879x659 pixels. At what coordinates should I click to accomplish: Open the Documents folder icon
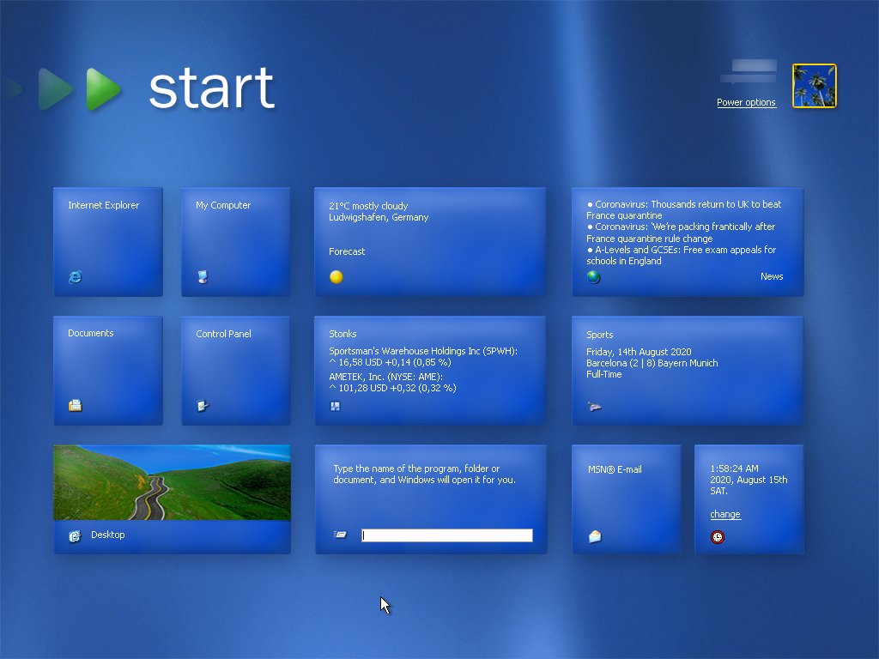pyautogui.click(x=76, y=406)
